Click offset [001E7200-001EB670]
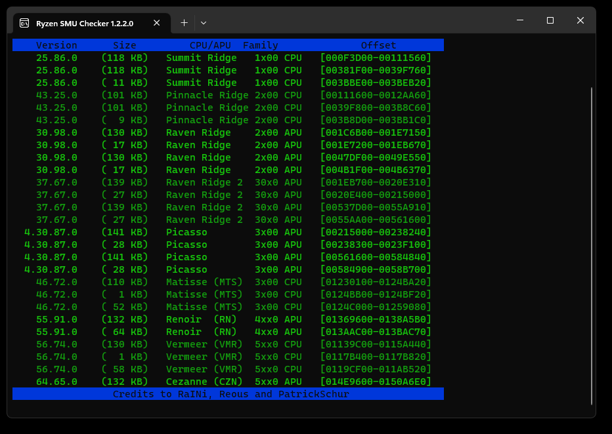 376,145
